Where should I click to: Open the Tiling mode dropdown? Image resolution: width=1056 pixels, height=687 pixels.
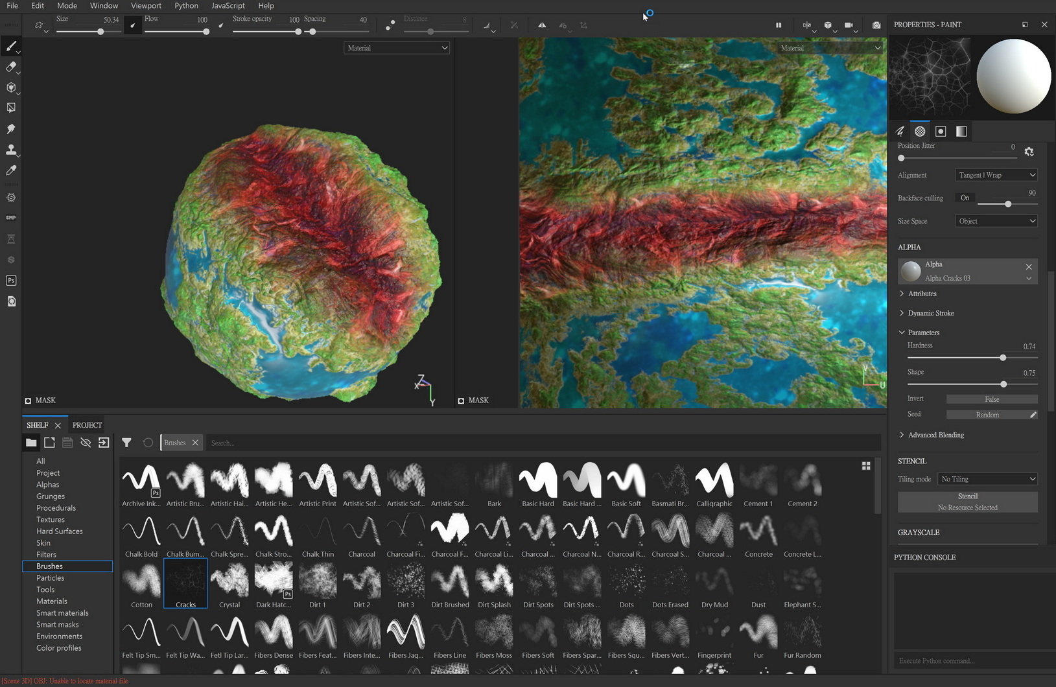[x=987, y=479]
